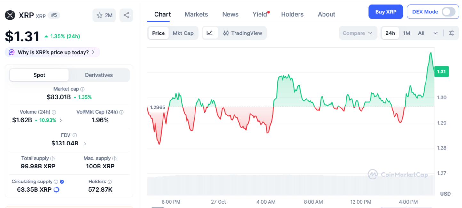
Task: Click the 1.96% Vol/Mkt Cap value
Action: click(100, 120)
